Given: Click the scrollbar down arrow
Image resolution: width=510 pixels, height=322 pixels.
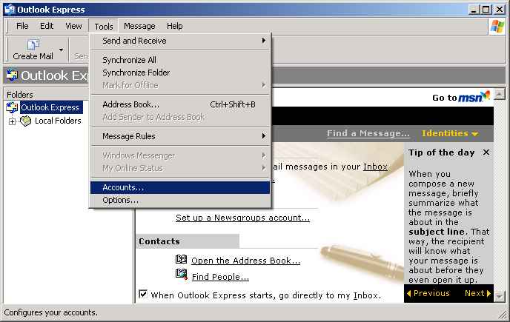Looking at the screenshot, I should 499,296.
